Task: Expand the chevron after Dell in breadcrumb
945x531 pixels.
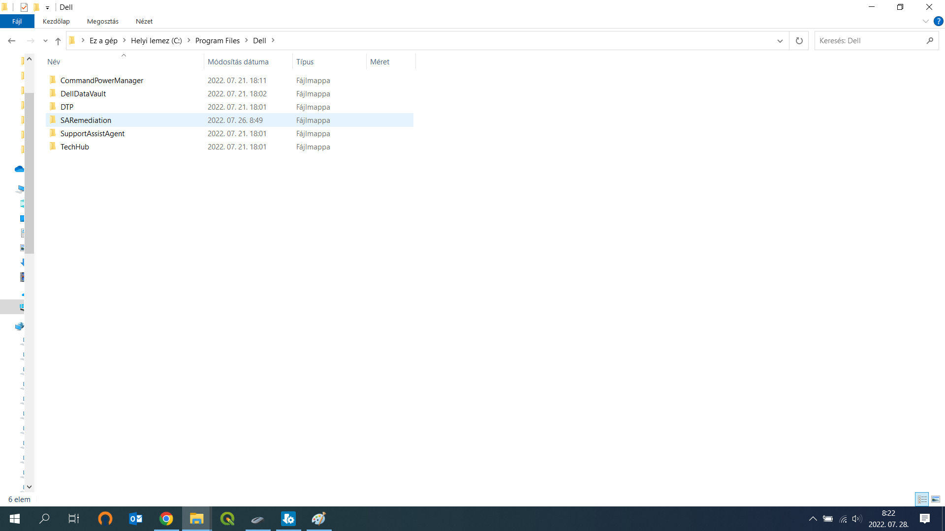Action: click(273, 40)
